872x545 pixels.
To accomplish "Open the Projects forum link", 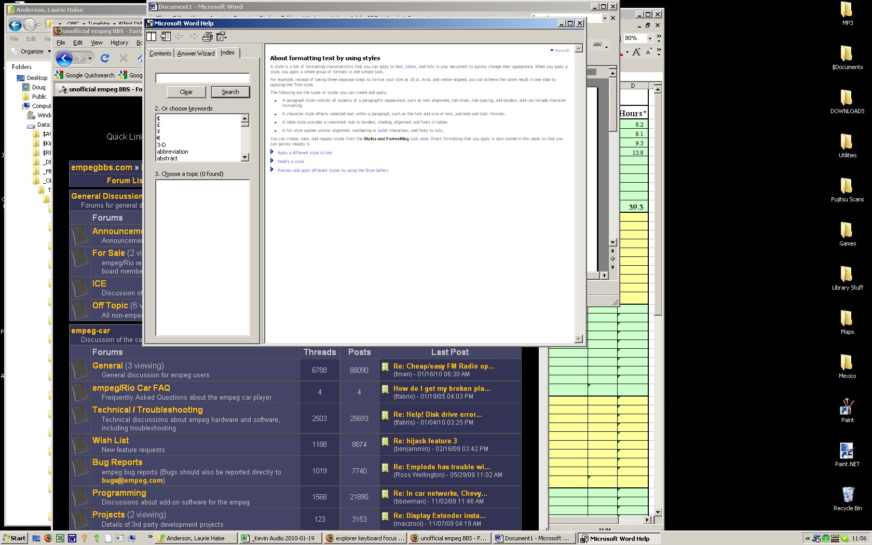I will tap(108, 514).
